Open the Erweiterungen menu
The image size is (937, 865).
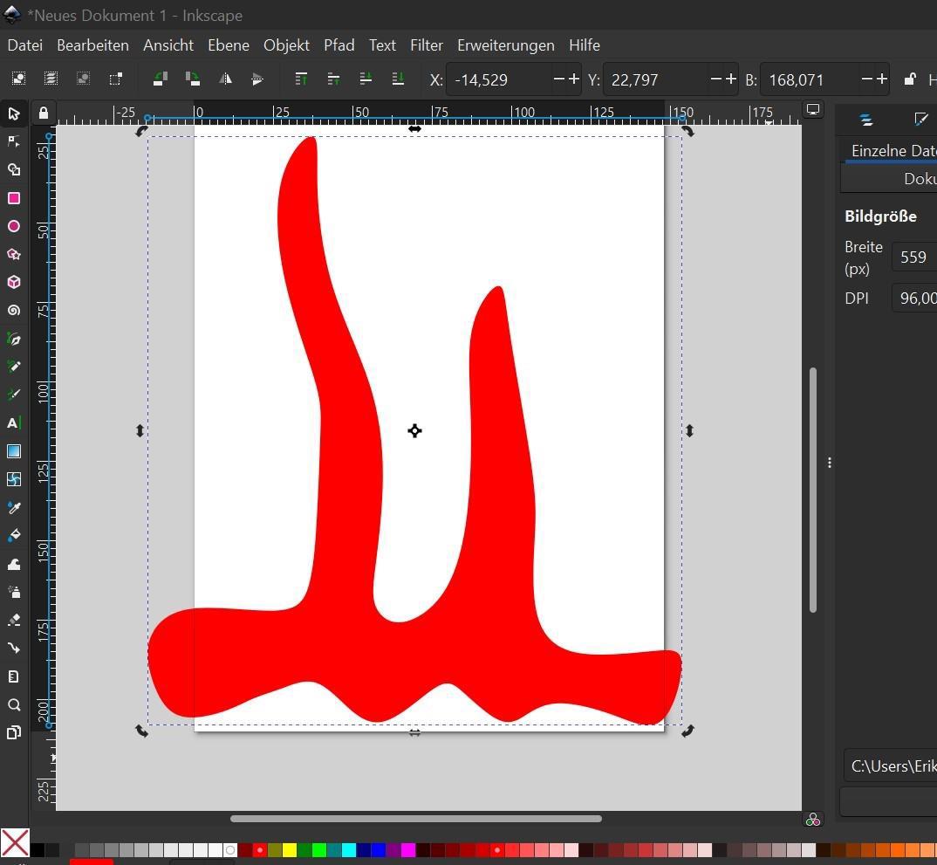pos(505,45)
